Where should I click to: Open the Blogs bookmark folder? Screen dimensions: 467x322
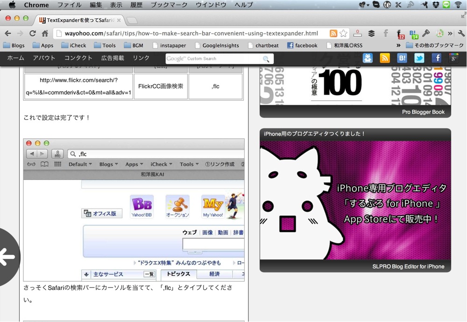[x=14, y=46]
